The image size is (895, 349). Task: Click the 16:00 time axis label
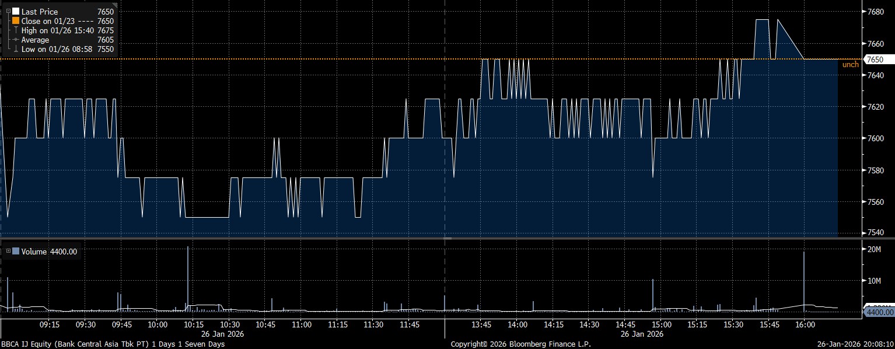(804, 324)
